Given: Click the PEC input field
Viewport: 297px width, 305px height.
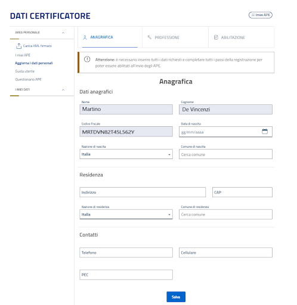Looking at the screenshot, I should (x=126, y=275).
